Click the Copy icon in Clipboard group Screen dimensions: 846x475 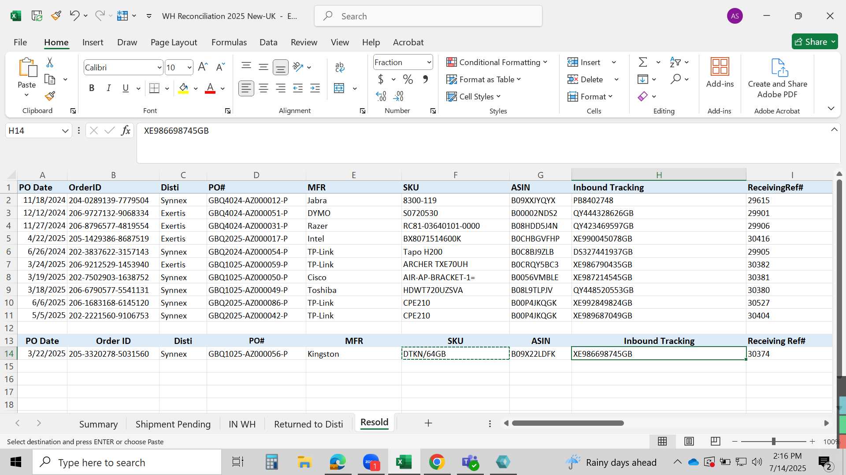point(50,80)
